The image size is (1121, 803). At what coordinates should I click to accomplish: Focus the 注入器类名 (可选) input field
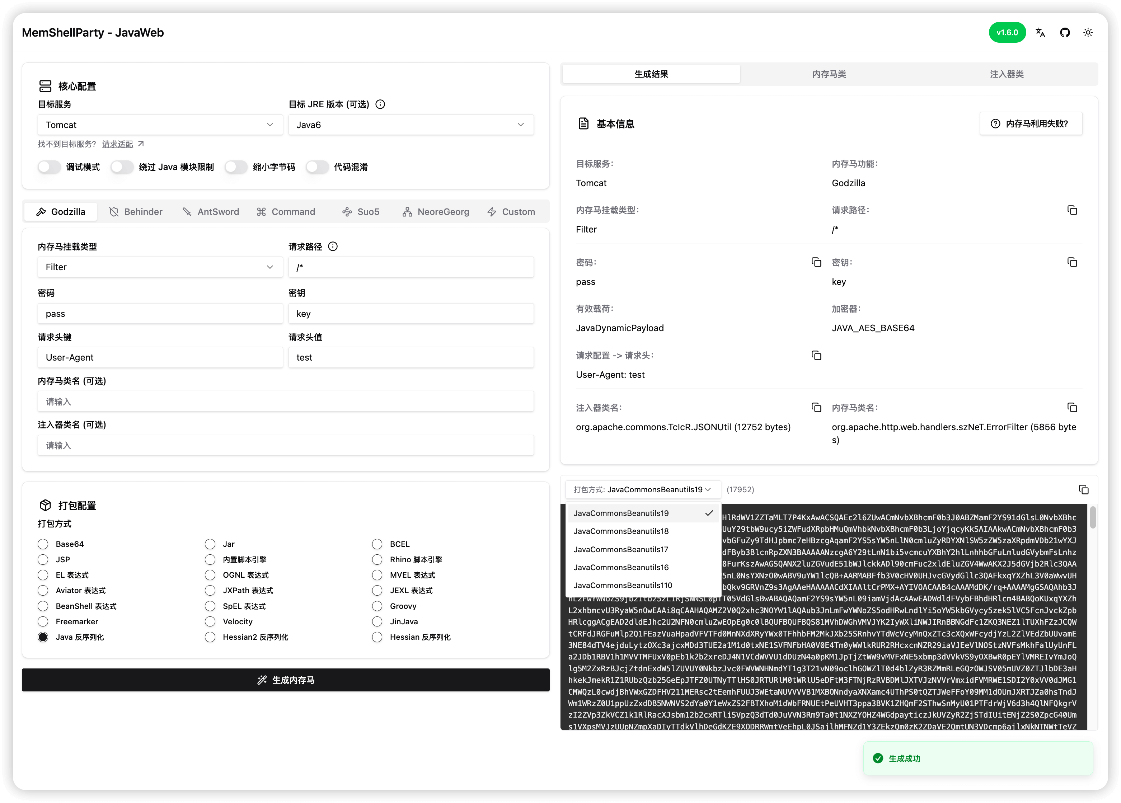pos(286,446)
